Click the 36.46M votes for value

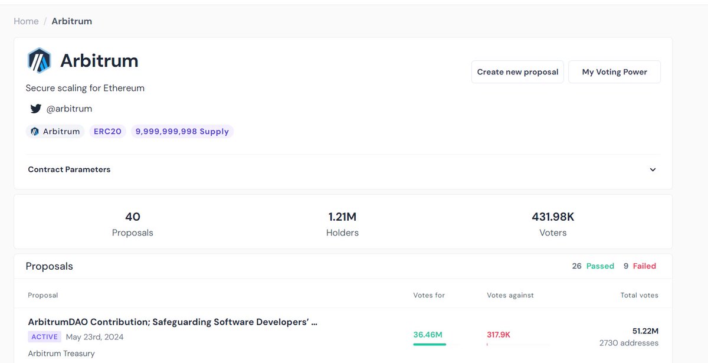pyautogui.click(x=428, y=335)
